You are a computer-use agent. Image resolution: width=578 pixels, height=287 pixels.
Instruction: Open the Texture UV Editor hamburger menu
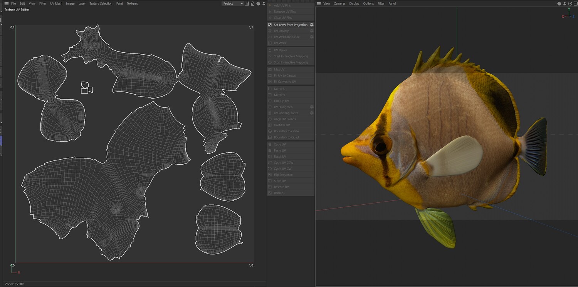pyautogui.click(x=6, y=3)
